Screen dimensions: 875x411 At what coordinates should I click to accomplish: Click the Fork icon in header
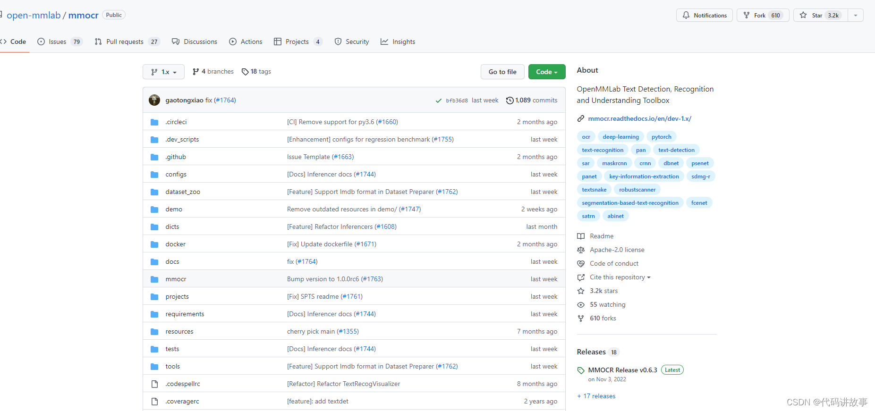click(747, 15)
